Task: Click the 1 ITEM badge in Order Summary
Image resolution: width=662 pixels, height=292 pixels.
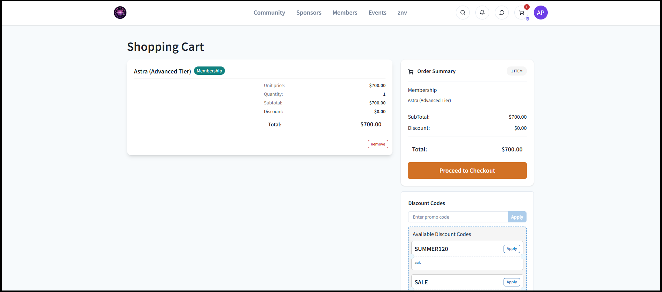Action: tap(516, 71)
